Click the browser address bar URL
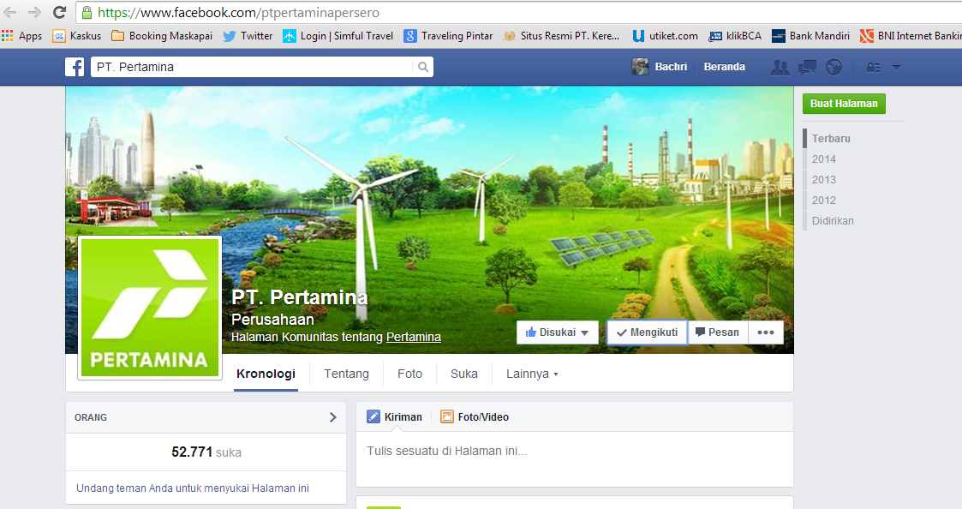Viewport: 962px width, 509px height. coord(239,12)
